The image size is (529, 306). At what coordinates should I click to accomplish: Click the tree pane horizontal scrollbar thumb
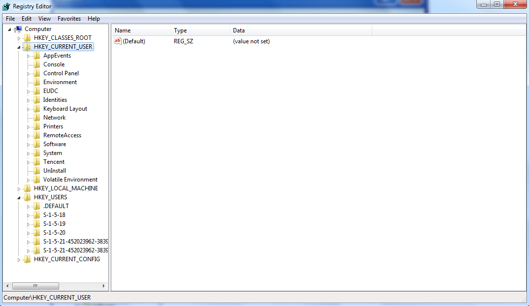click(35, 286)
